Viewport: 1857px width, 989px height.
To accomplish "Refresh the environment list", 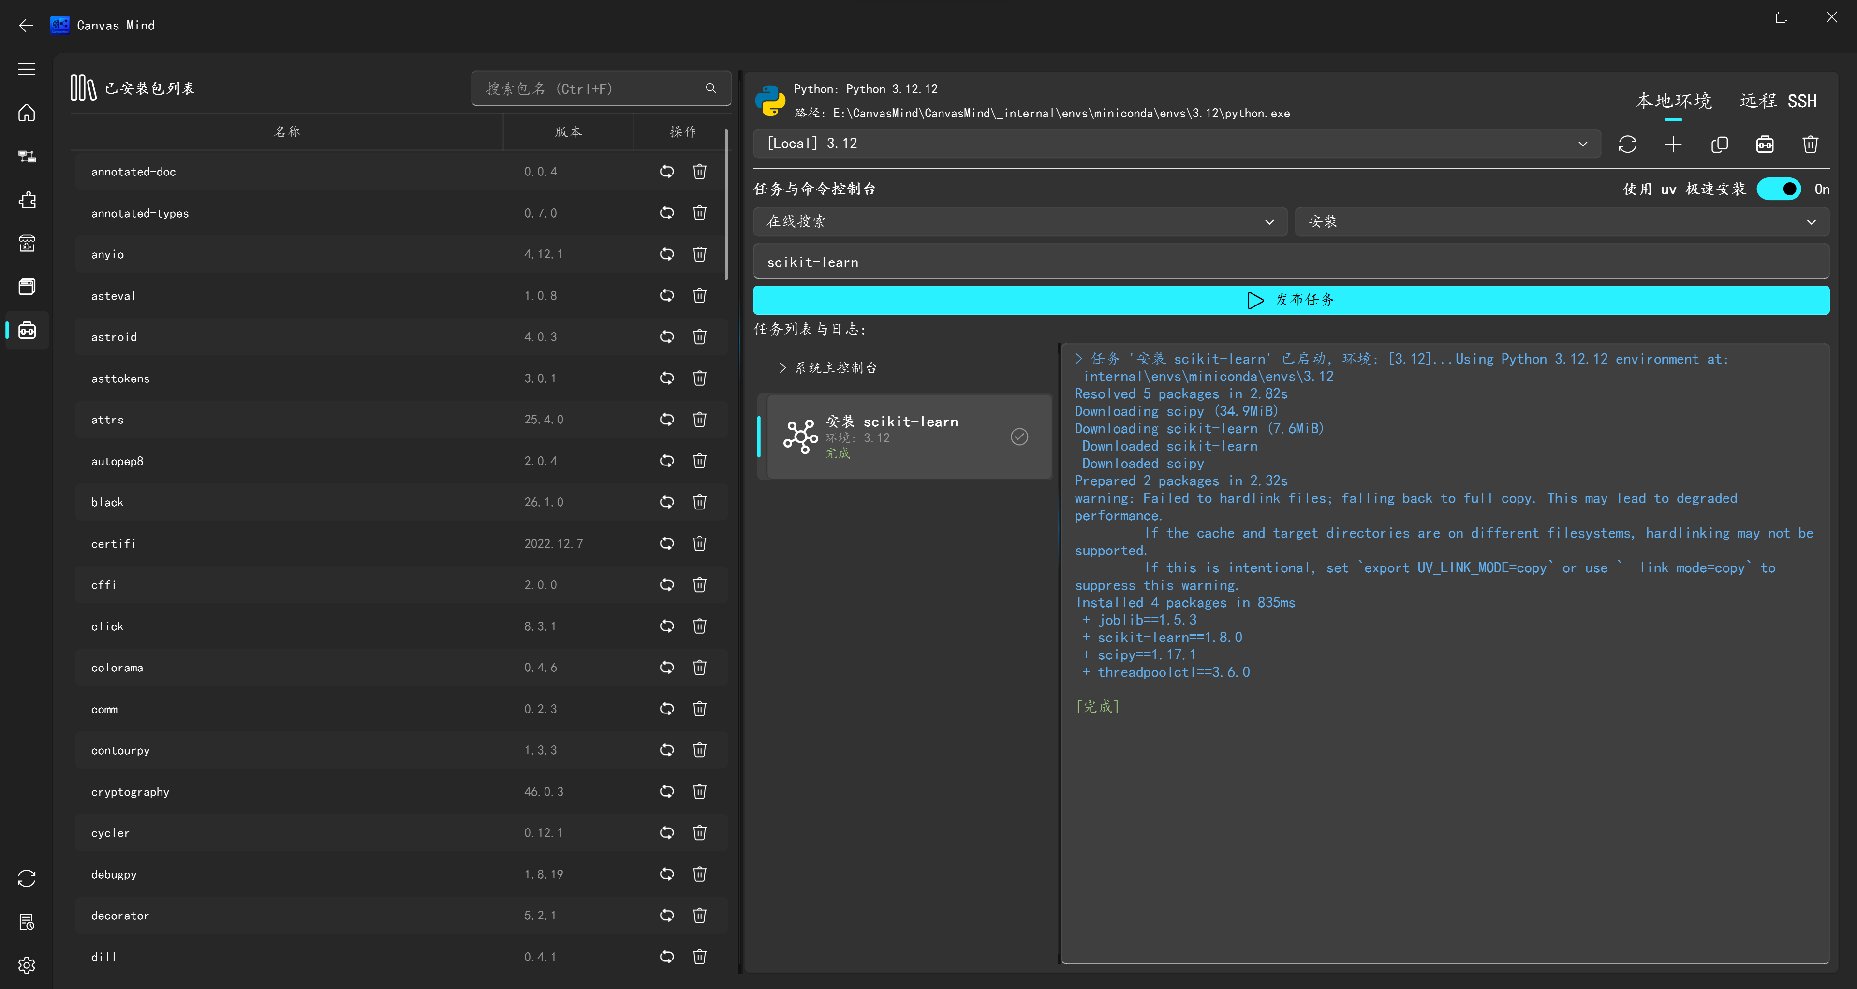I will click(1627, 144).
